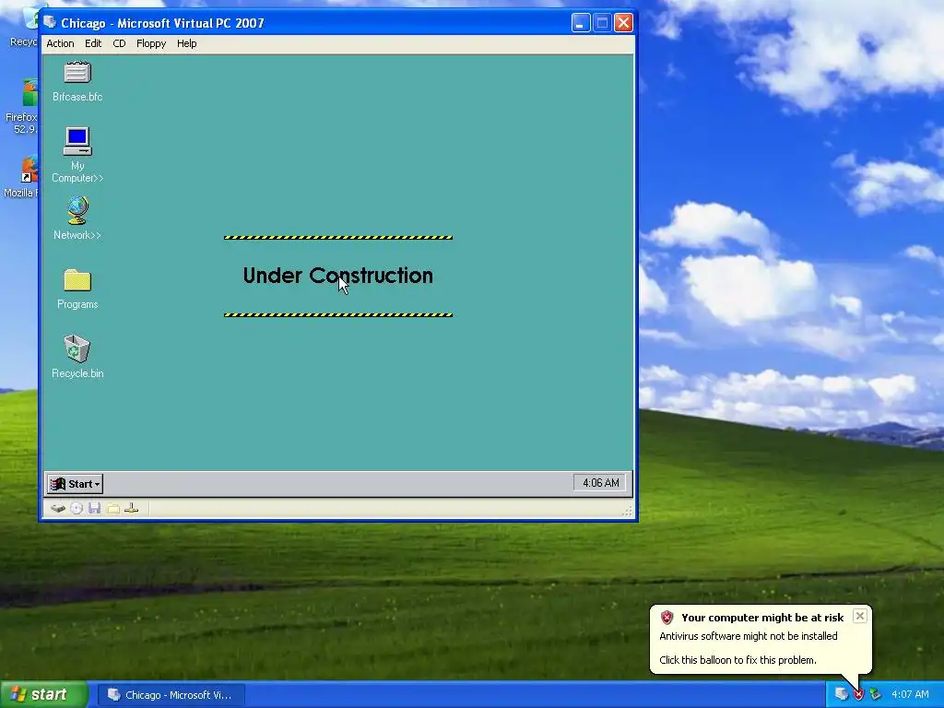Select the Mozilla Firefox shortcut on desktop
This screenshot has width=944, height=708.
[x=22, y=178]
